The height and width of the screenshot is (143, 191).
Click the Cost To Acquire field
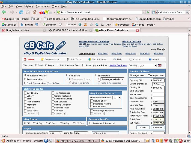coord(159,98)
